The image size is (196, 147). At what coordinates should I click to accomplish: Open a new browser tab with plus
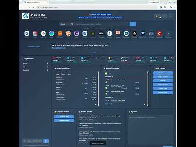click(x=51, y=2)
